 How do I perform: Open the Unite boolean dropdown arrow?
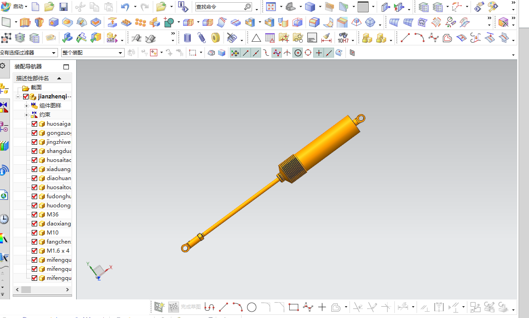179,22
